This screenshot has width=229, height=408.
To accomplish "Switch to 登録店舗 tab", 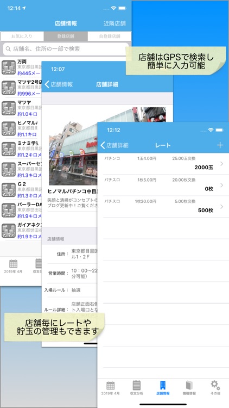I will tap(66, 36).
